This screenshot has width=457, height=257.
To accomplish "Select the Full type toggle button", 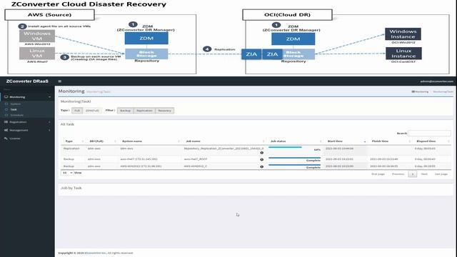I will [x=77, y=111].
